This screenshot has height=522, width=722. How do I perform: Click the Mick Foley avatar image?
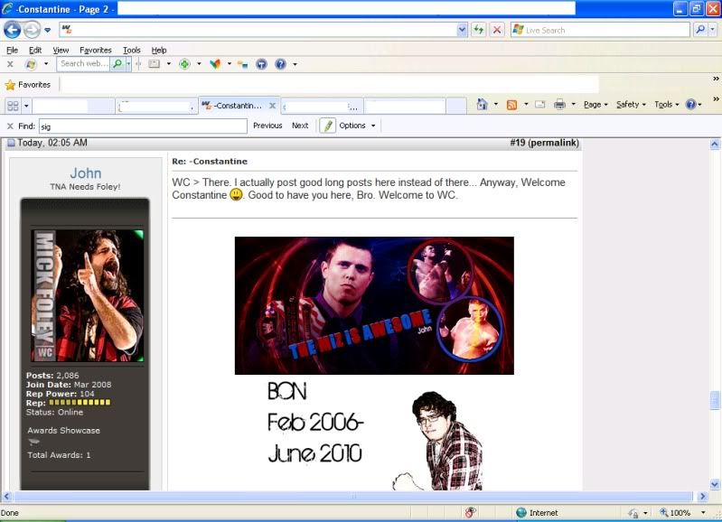tap(88, 295)
